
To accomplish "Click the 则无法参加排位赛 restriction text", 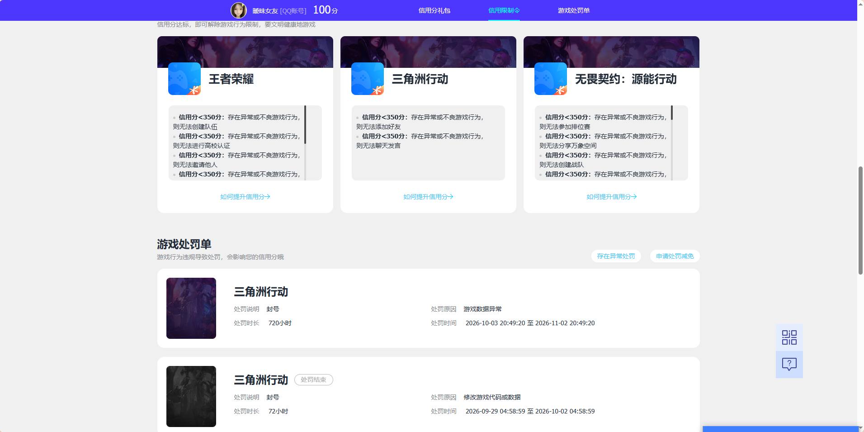I will (565, 127).
